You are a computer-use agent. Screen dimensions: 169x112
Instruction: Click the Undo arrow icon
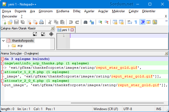[x=71, y=22]
